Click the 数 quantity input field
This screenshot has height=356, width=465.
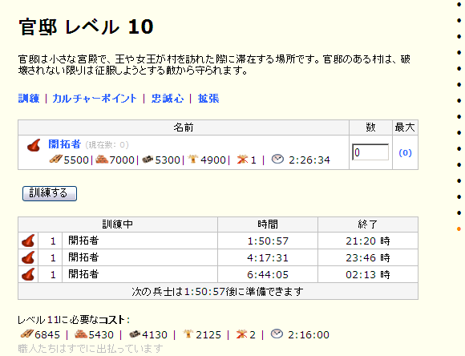(370, 152)
